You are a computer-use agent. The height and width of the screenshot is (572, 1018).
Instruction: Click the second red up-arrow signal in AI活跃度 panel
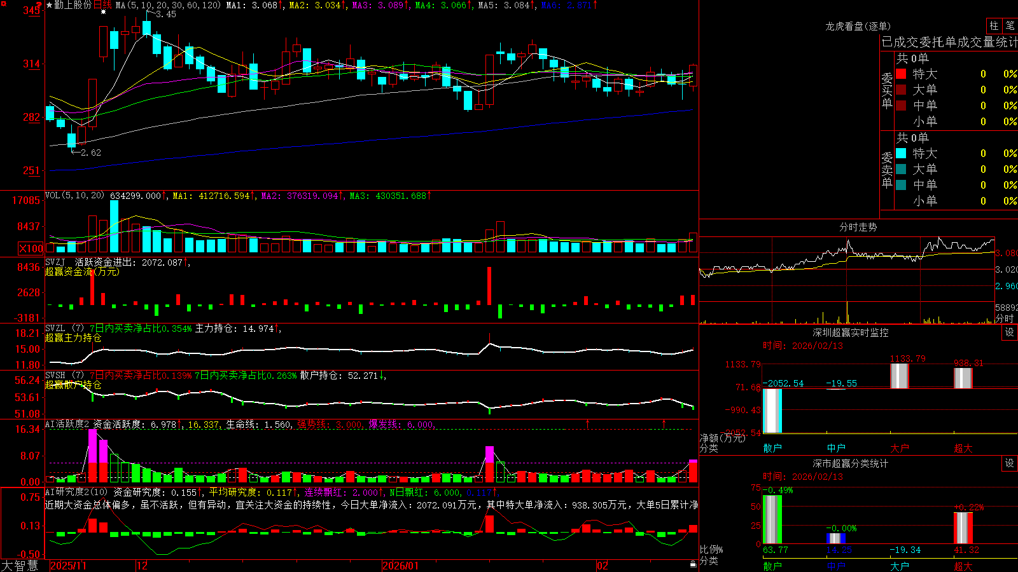[x=664, y=423]
